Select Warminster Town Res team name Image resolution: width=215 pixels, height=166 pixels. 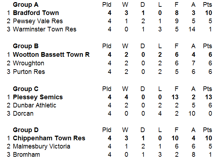coord(44,29)
